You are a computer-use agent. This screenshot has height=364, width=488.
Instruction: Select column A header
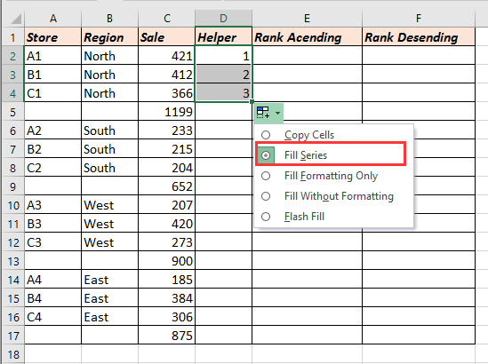point(53,19)
